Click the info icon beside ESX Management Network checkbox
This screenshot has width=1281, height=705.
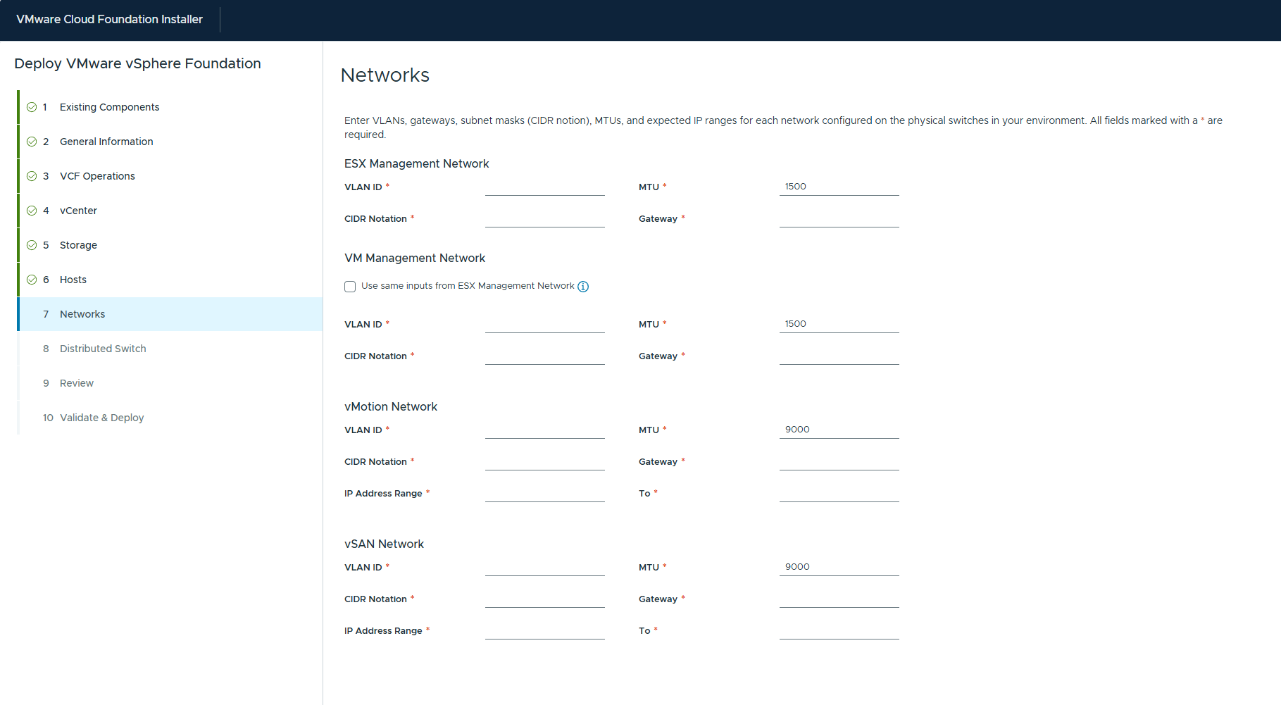tap(583, 287)
